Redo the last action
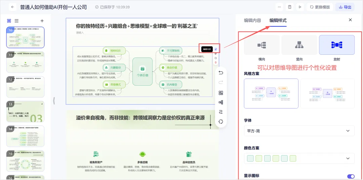This screenshot has width=363, height=180. pos(221,82)
